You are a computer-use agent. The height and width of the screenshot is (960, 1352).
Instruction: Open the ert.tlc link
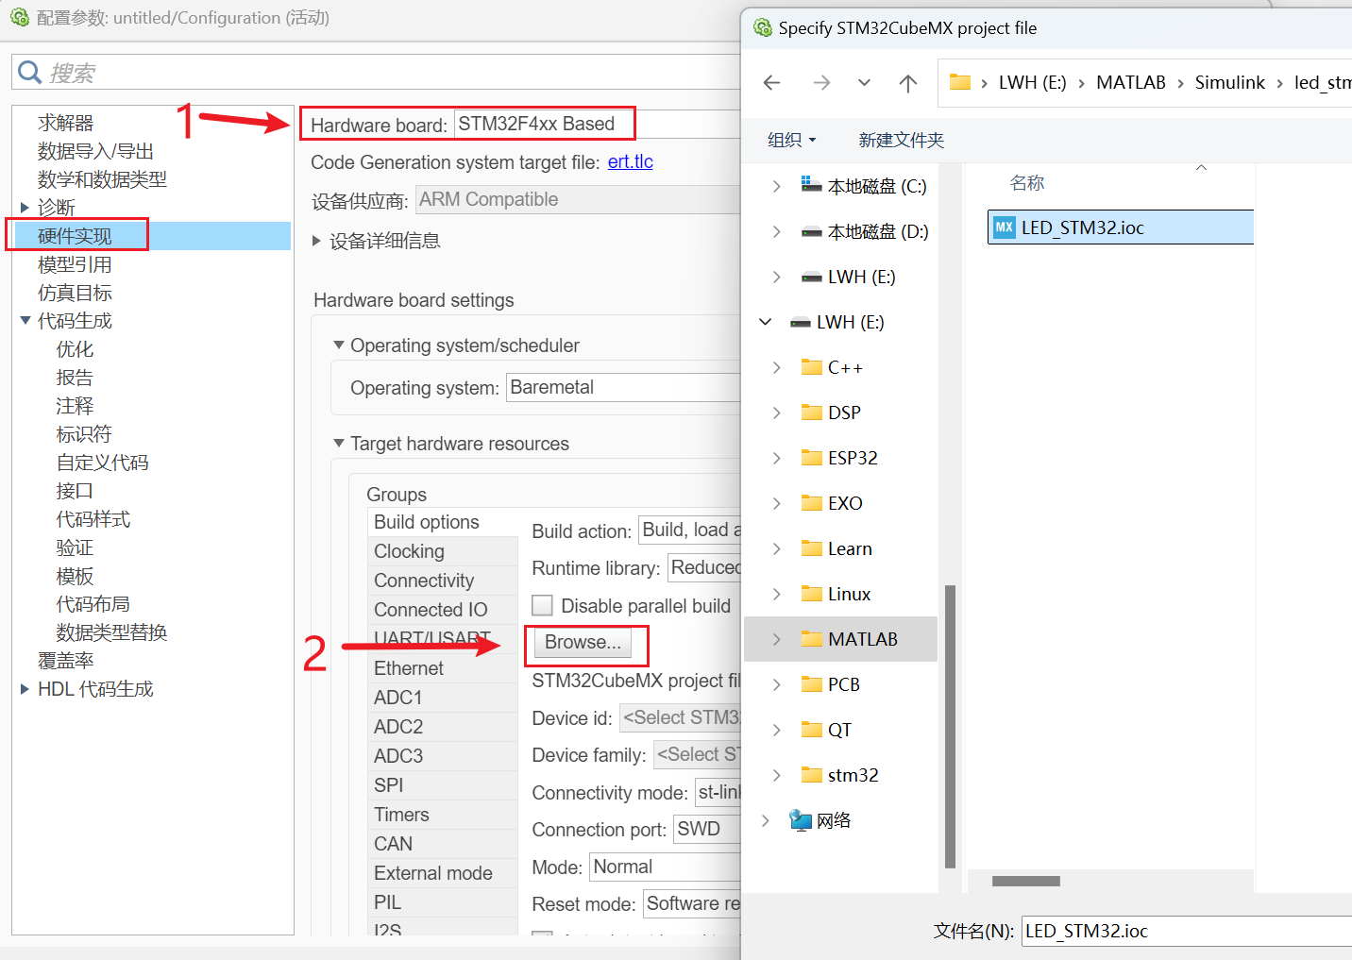pyautogui.click(x=631, y=161)
